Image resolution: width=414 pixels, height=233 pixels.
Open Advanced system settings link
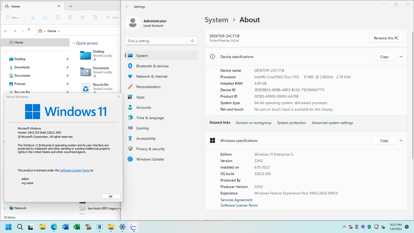(x=332, y=123)
